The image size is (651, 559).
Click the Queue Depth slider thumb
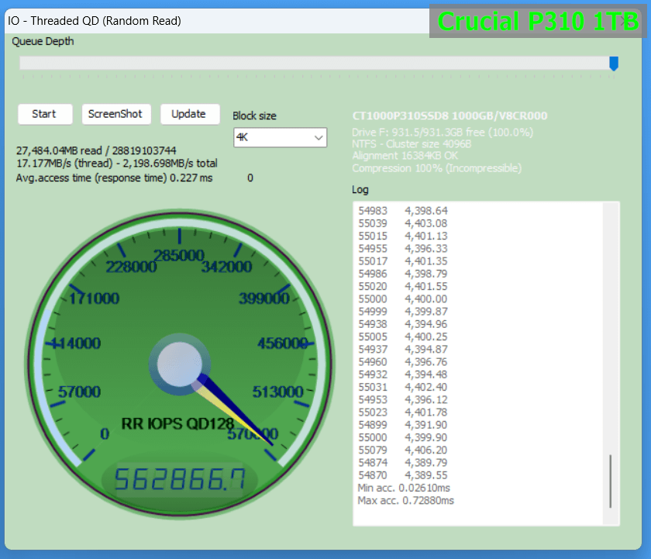(x=614, y=63)
